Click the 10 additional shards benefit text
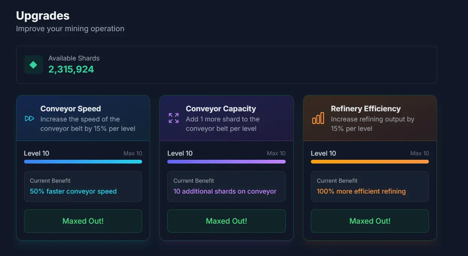The image size is (468, 256). click(225, 191)
